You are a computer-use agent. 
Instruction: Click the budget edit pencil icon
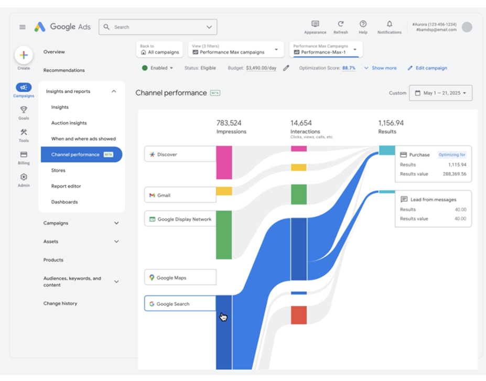(286, 68)
